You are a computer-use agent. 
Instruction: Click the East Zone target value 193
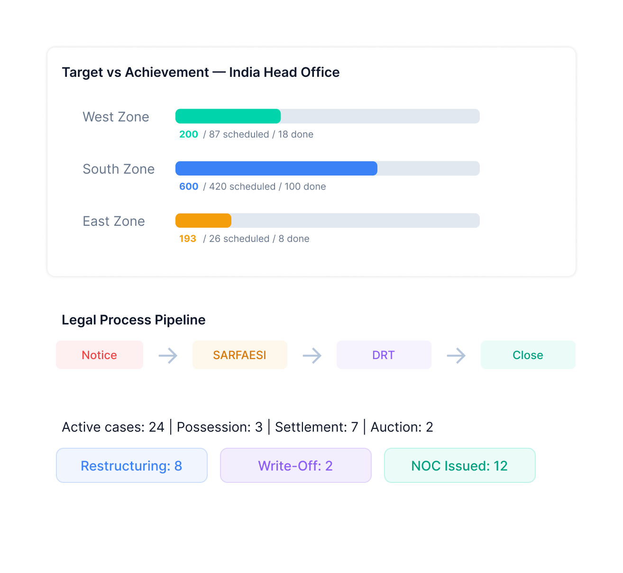point(188,239)
